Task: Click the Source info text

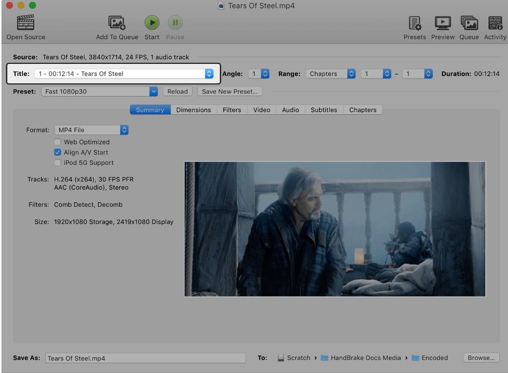Action: (x=116, y=57)
